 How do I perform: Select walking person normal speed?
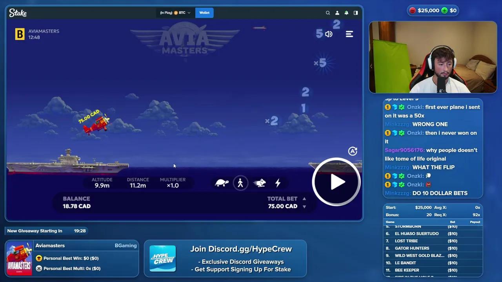[x=240, y=183]
